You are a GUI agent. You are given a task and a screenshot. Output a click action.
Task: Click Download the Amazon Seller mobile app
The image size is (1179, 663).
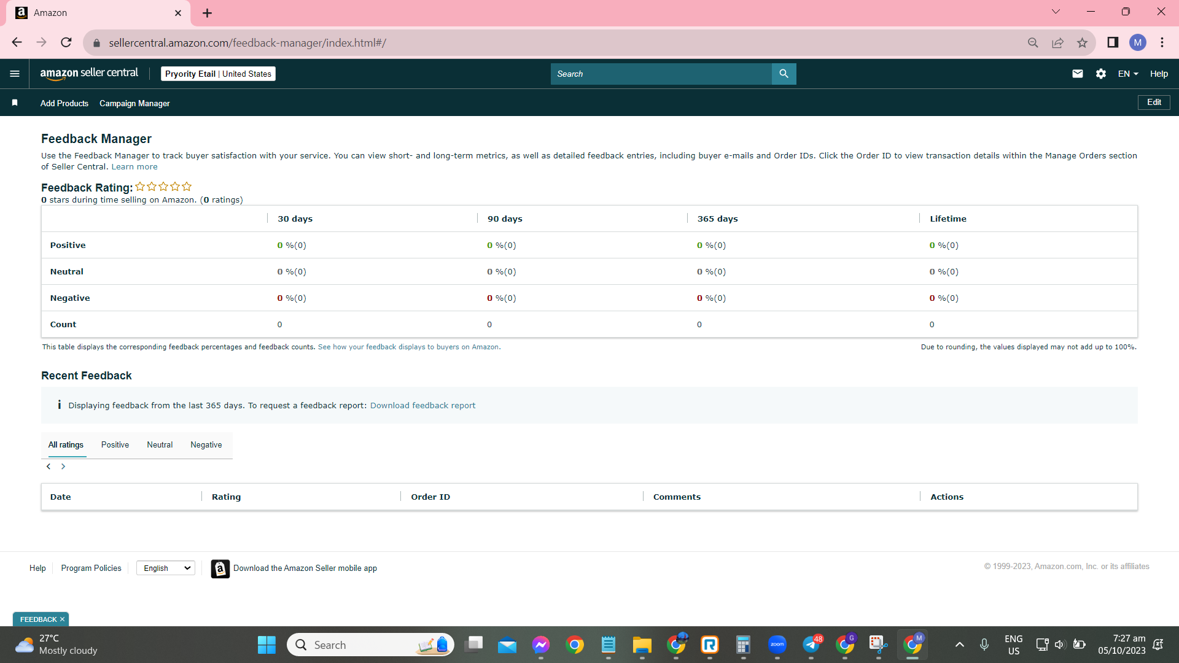click(305, 568)
